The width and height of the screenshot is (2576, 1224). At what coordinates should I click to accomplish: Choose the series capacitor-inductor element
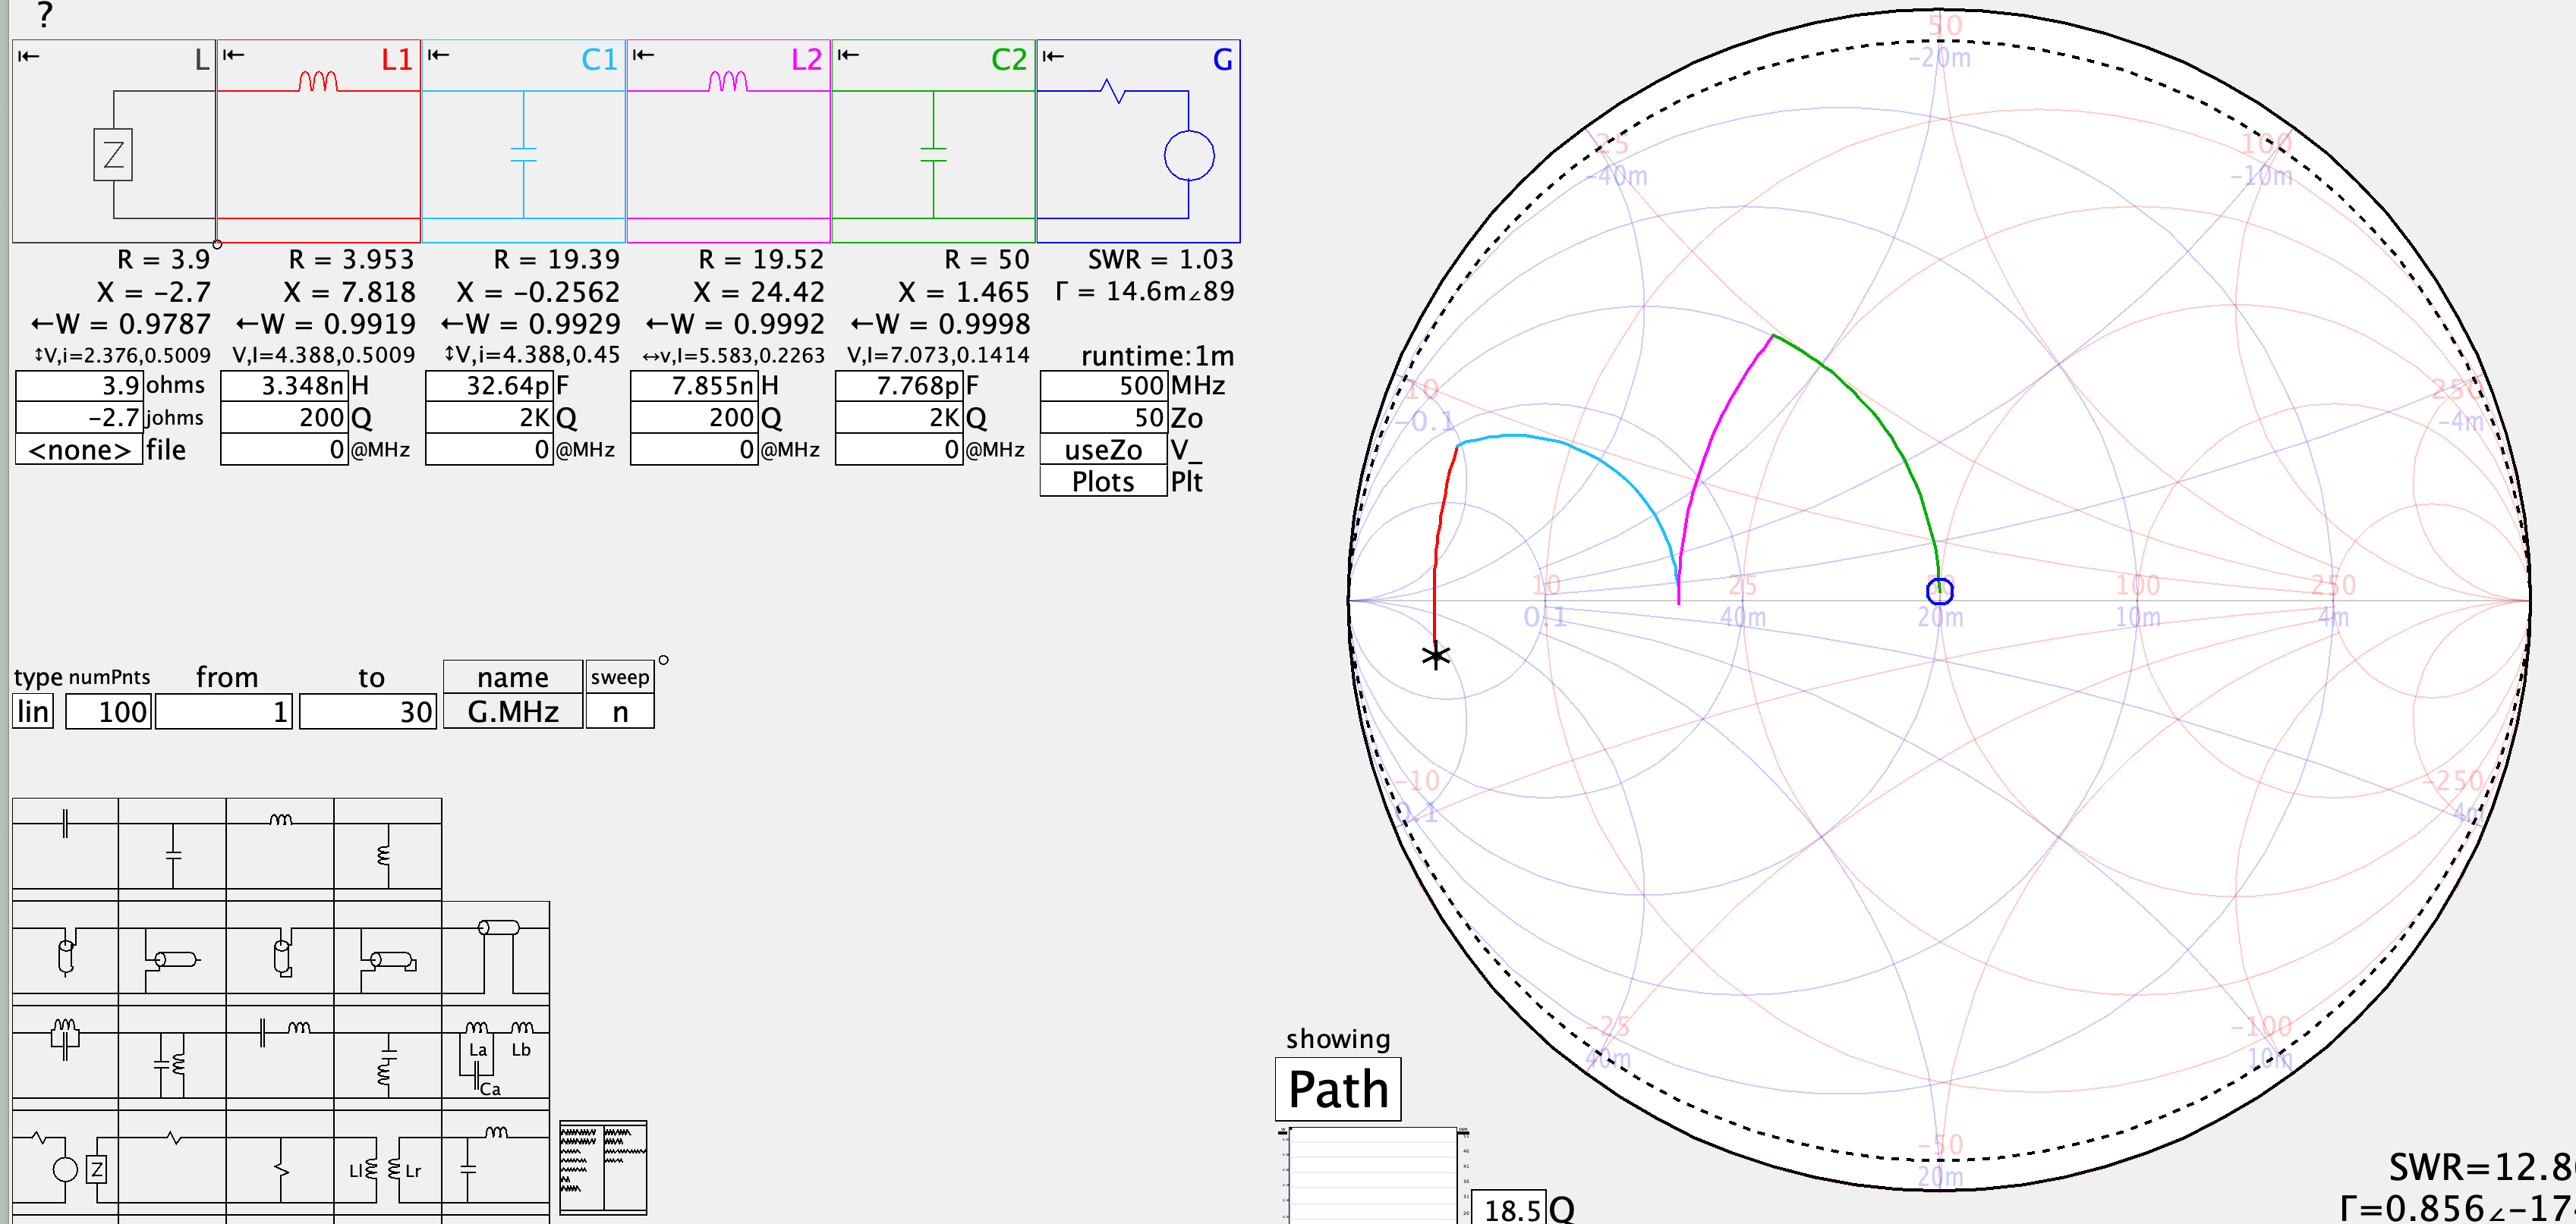tap(280, 1052)
